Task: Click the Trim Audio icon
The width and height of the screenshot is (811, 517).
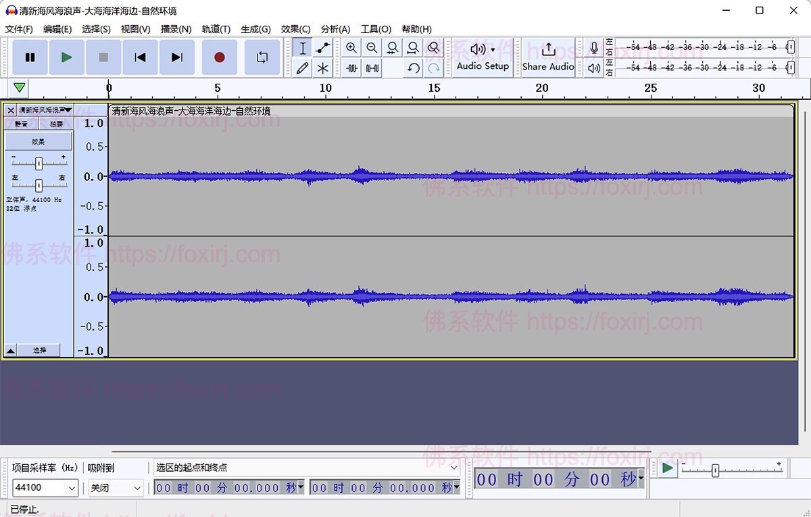Action: click(351, 68)
